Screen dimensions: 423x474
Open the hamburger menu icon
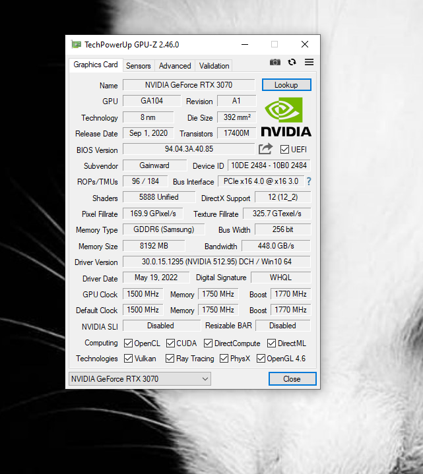coord(309,62)
